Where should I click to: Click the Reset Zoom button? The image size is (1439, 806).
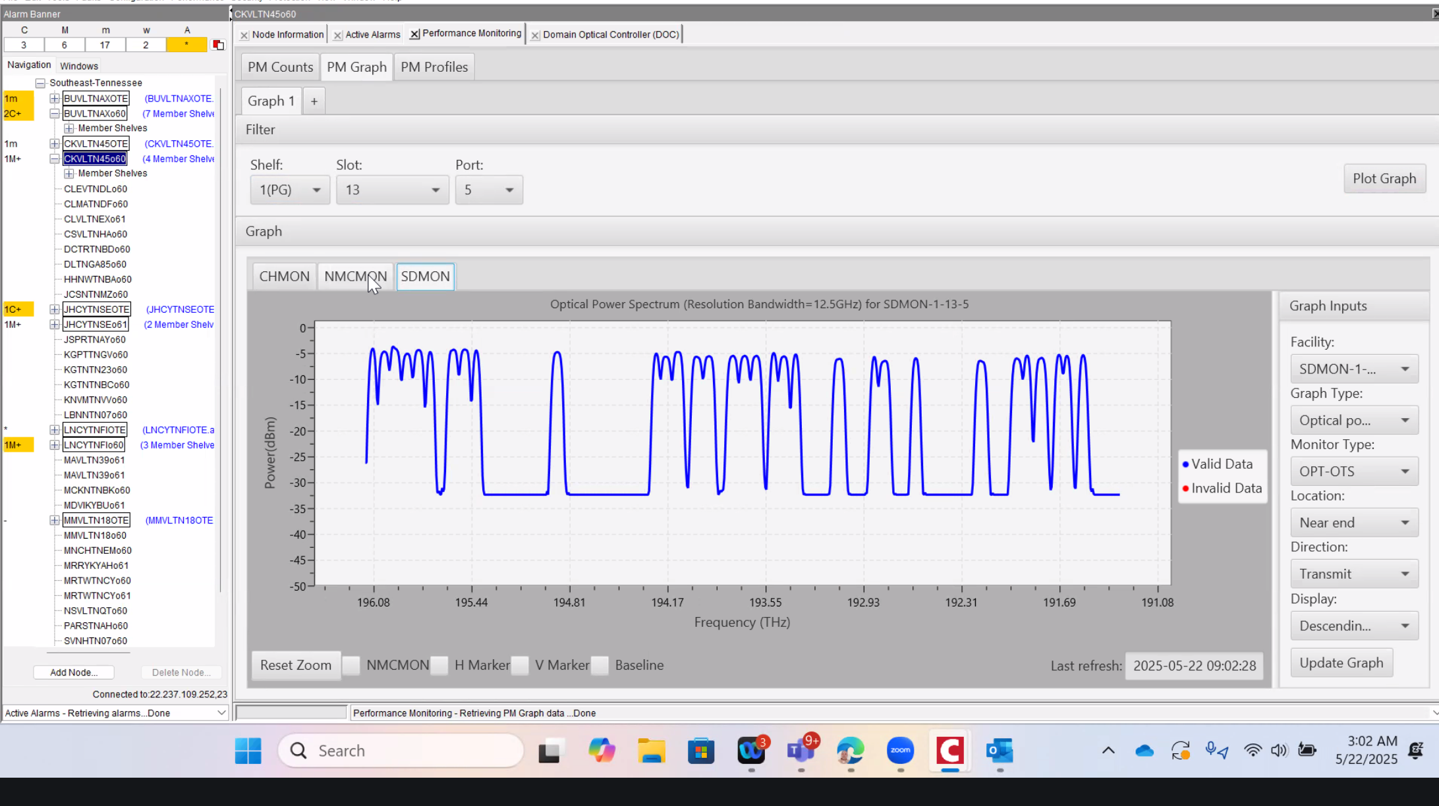coord(296,665)
